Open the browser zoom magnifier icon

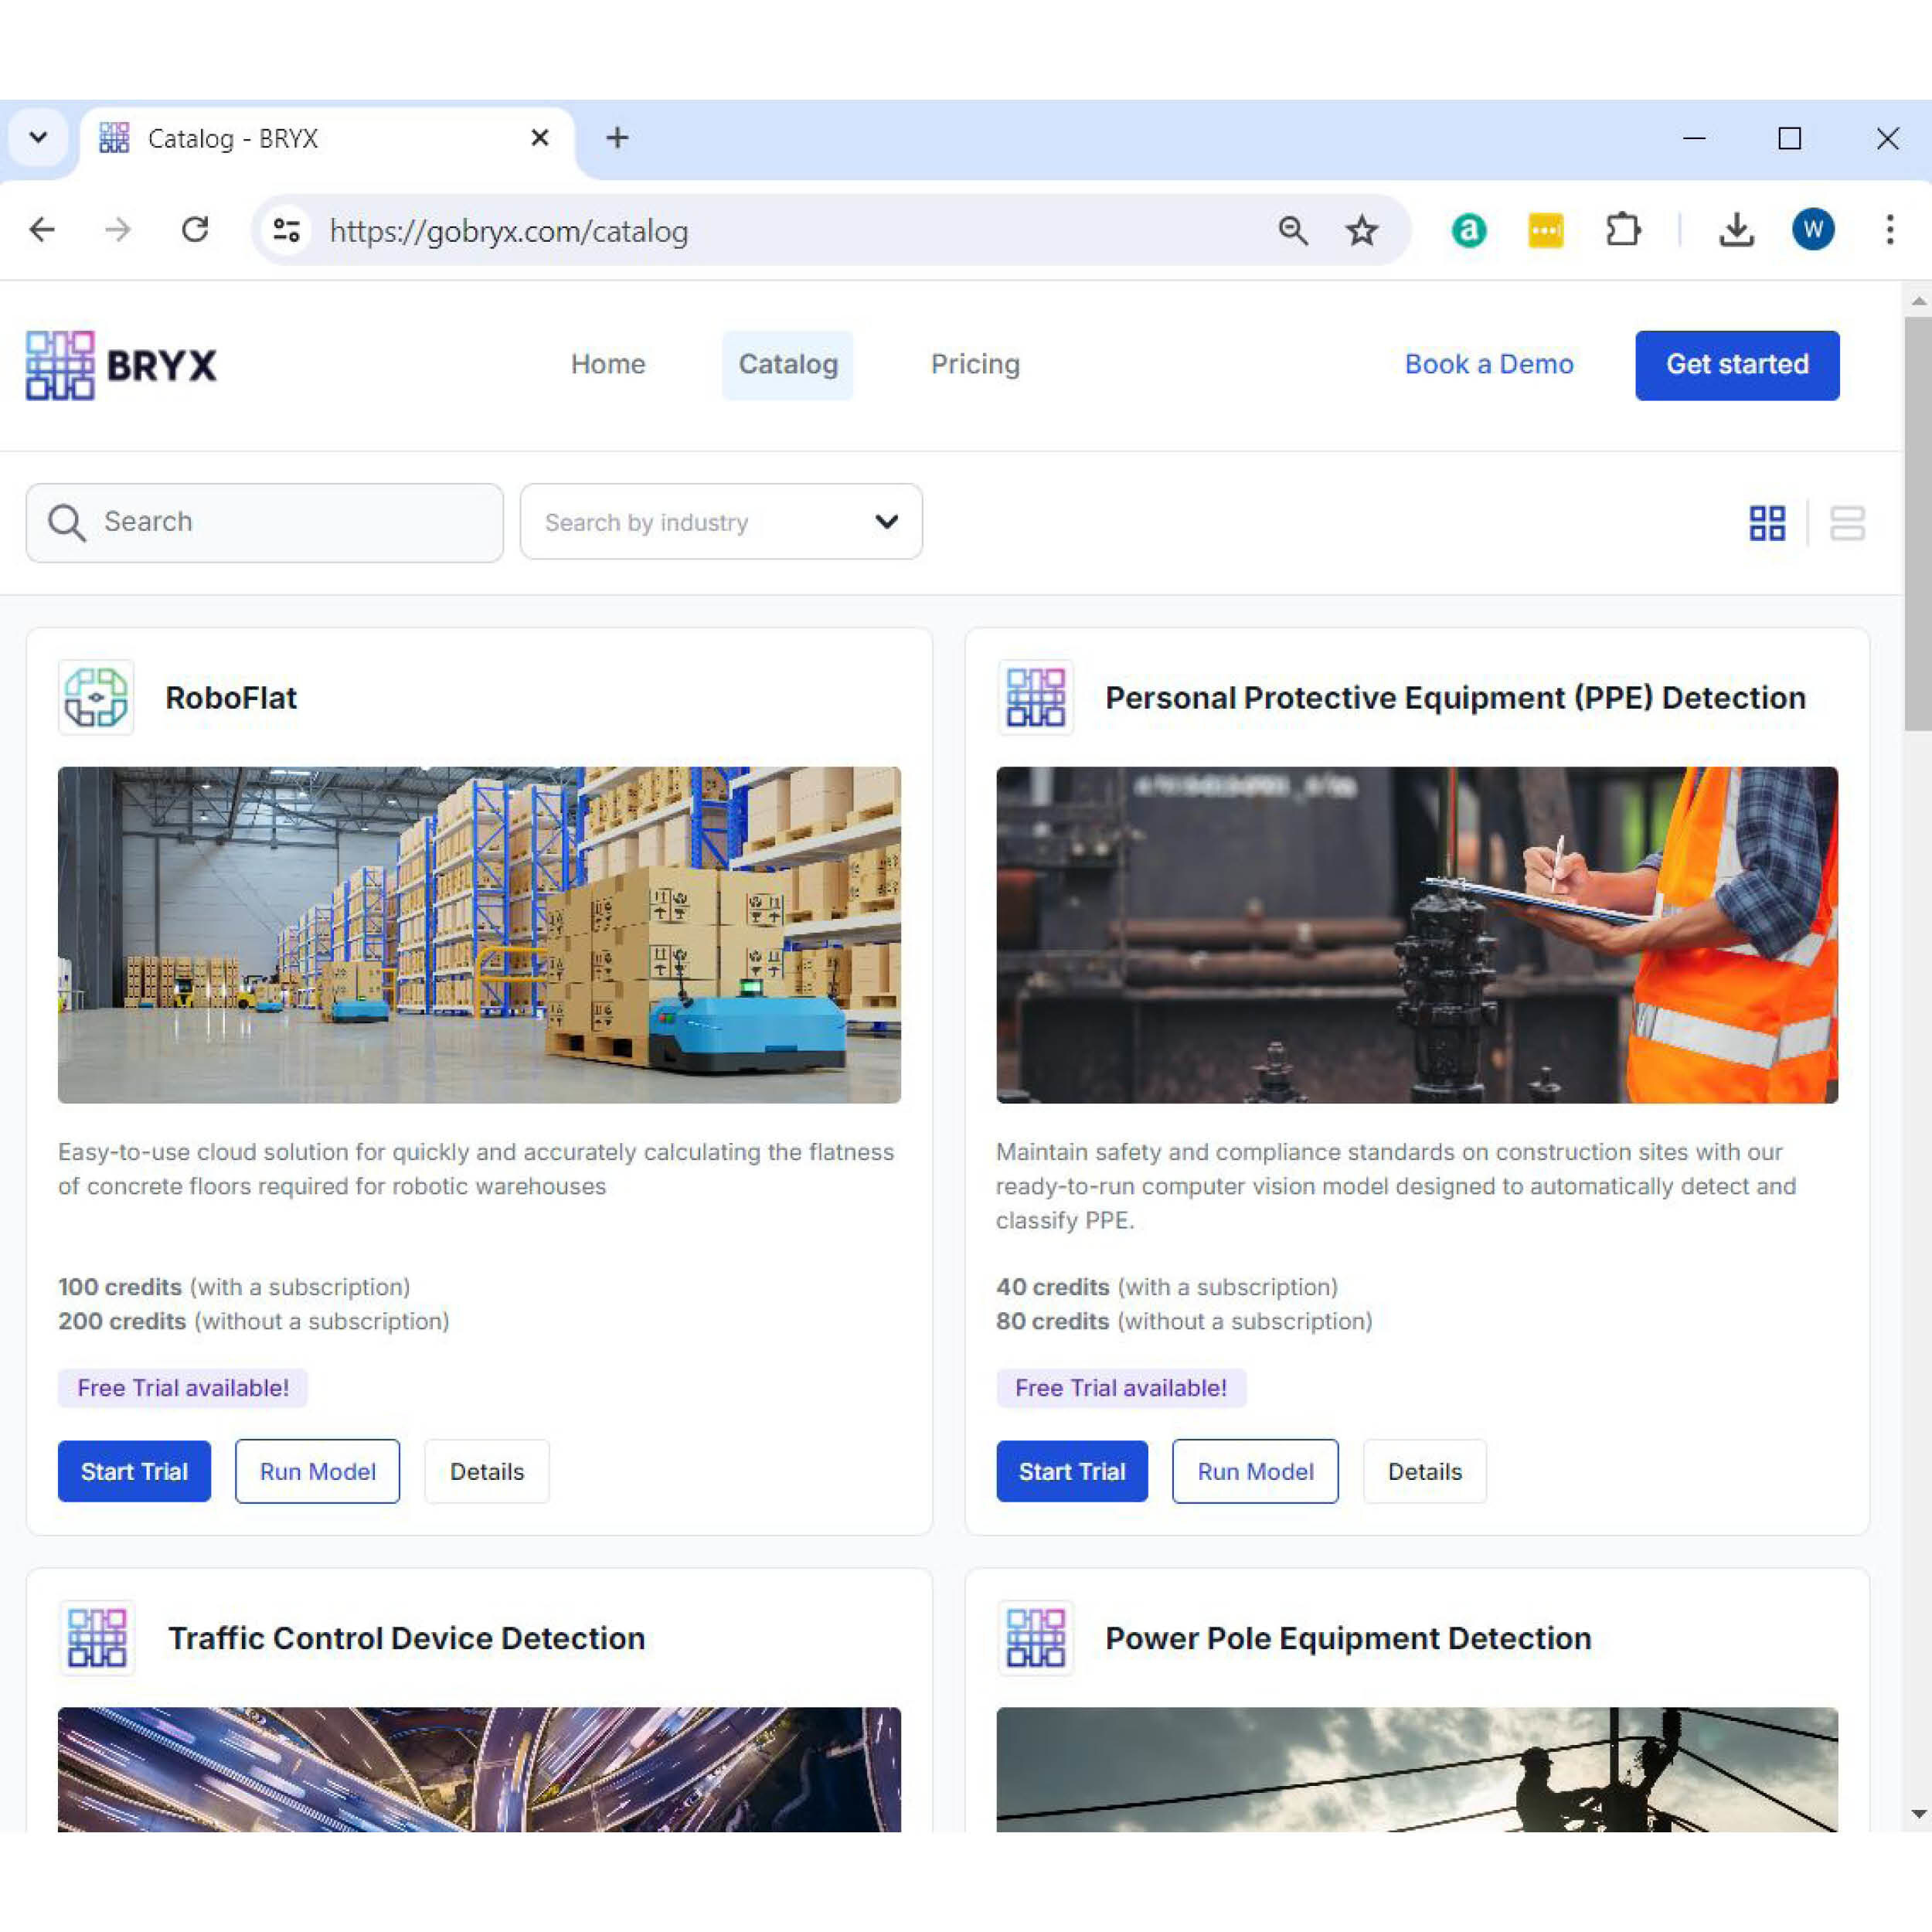1293,231
